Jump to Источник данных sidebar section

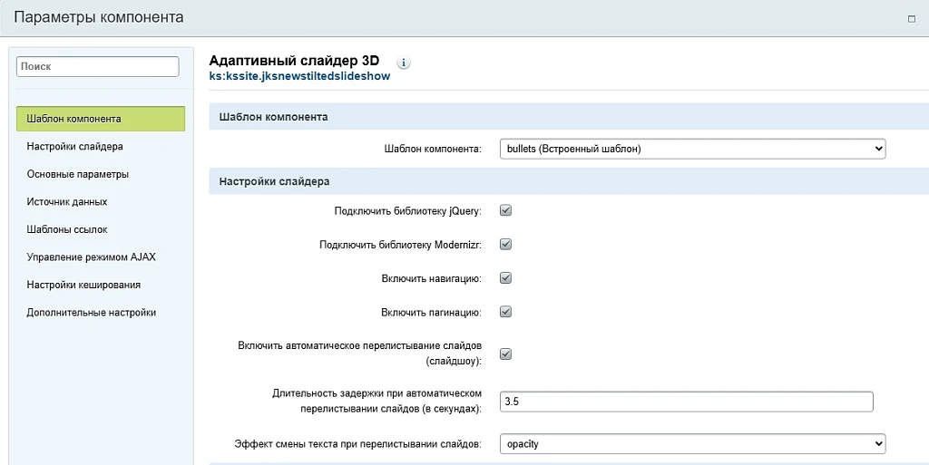(x=67, y=202)
